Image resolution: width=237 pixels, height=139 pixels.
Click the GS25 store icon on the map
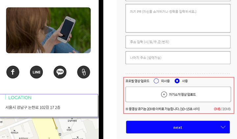(69, 128)
